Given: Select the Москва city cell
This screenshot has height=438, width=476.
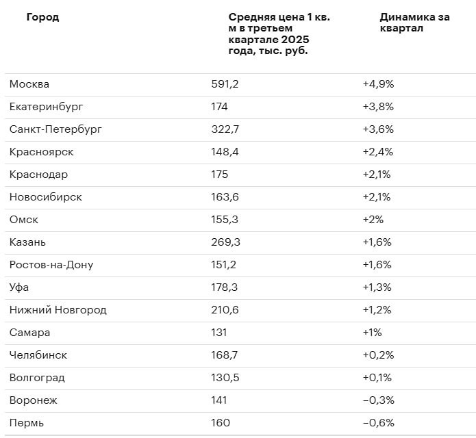Looking at the screenshot, I should pyautogui.click(x=29, y=84).
